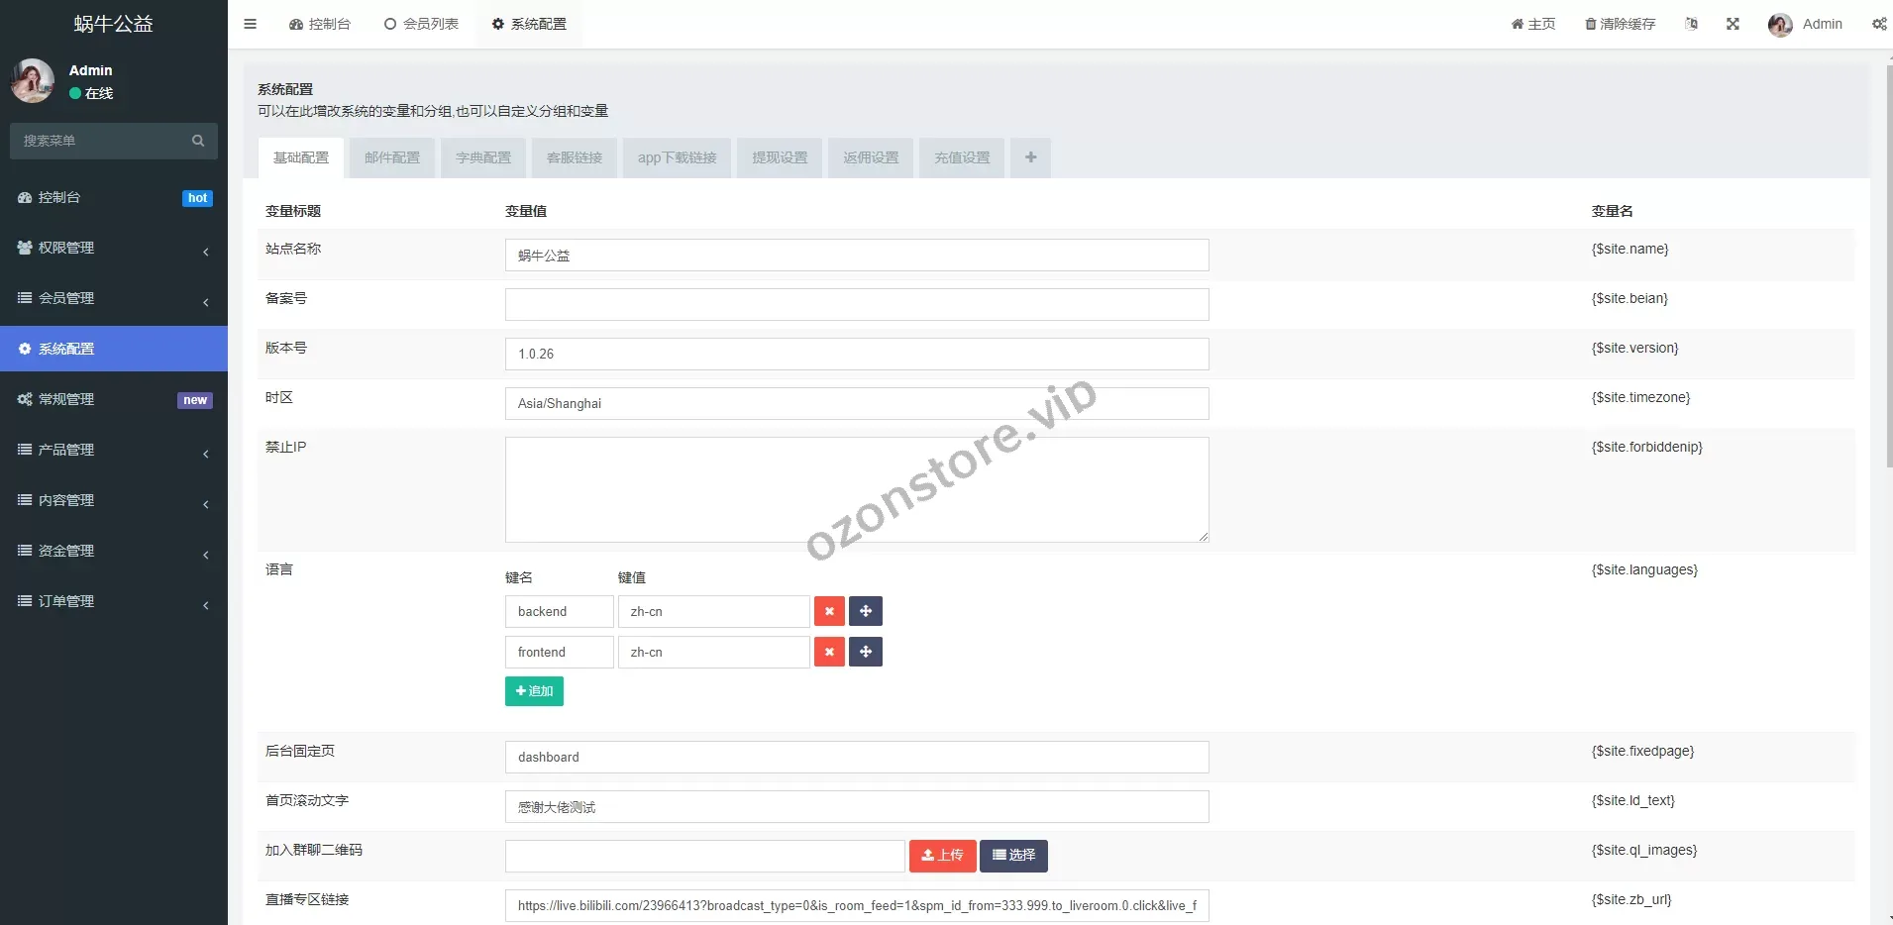Click the search magnifier in sidebar

point(198,141)
